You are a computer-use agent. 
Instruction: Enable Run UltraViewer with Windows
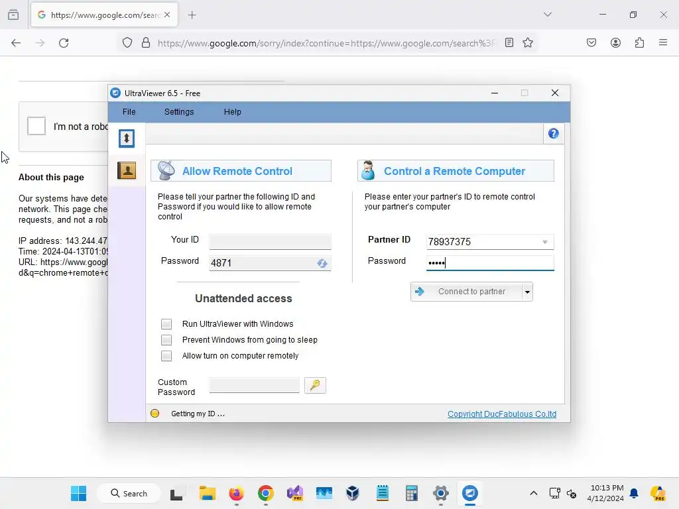[x=166, y=324]
